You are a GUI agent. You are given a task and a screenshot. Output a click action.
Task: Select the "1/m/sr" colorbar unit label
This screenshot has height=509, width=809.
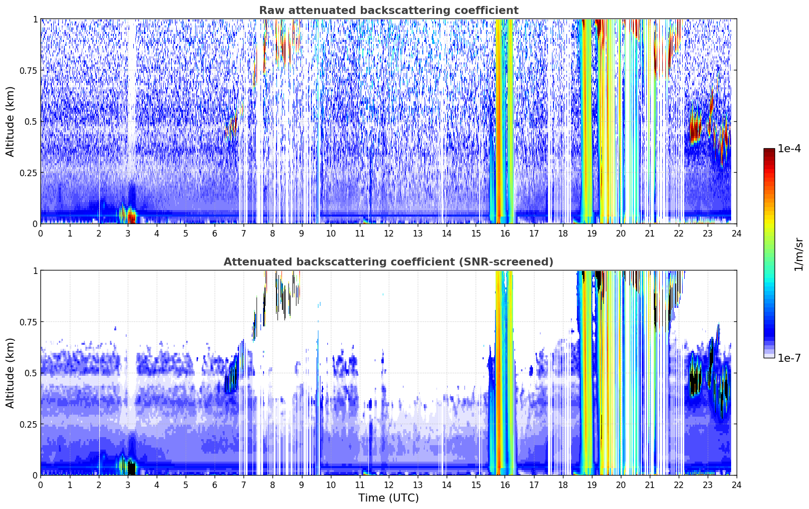(x=799, y=254)
